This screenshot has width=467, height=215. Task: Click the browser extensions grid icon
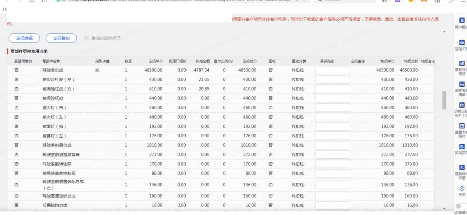[437, 1]
